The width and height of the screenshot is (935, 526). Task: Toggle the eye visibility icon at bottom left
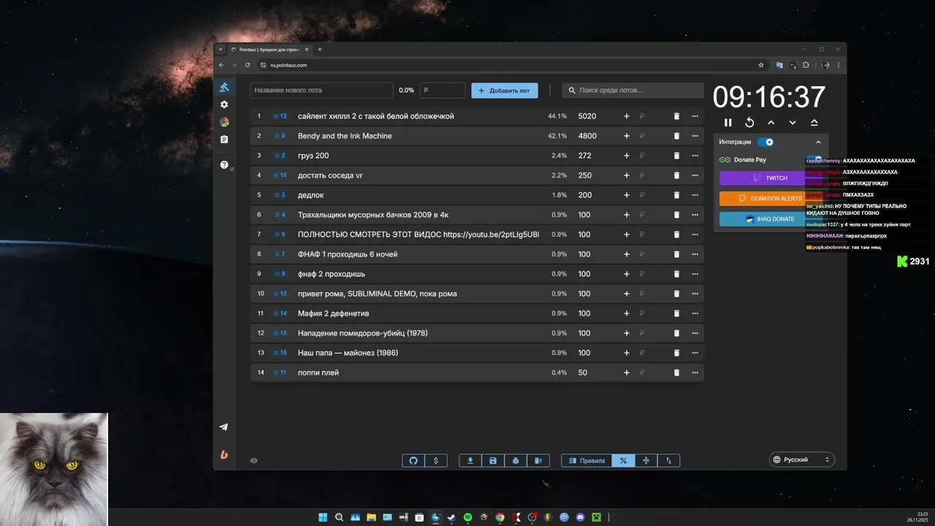253,461
